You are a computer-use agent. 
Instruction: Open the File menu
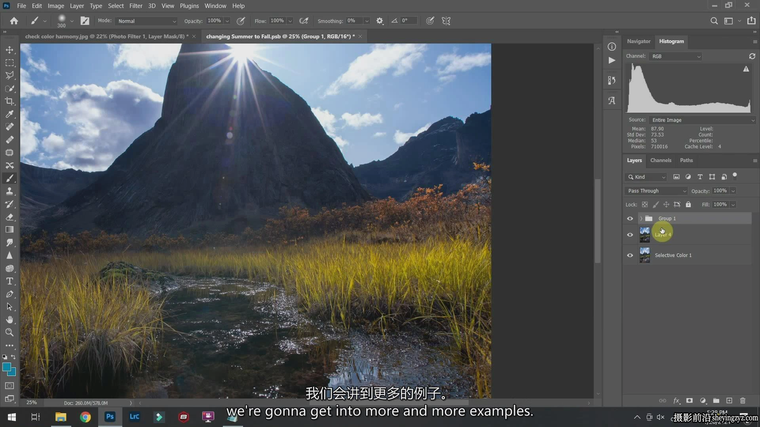pos(22,6)
